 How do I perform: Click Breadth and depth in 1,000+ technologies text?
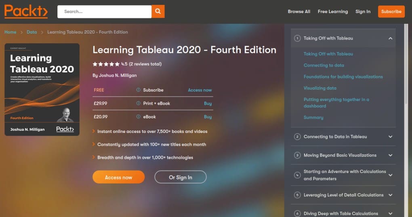[x=145, y=158]
